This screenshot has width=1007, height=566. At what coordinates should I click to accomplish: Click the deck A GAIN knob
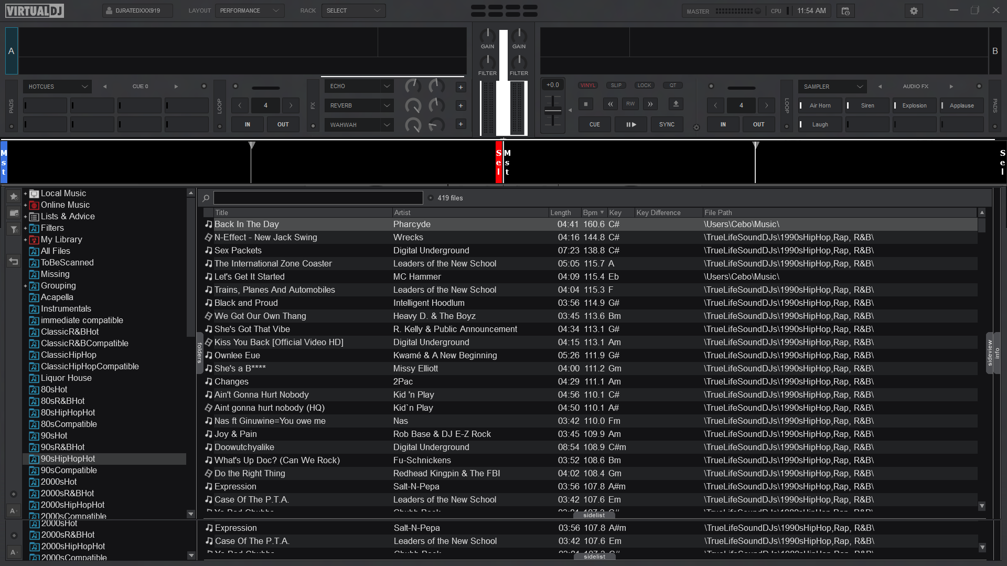487,35
